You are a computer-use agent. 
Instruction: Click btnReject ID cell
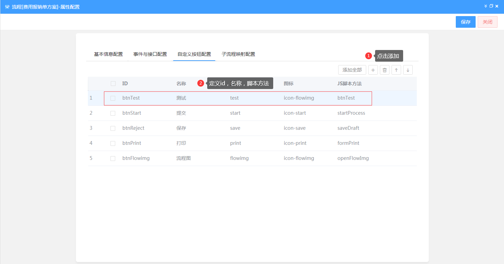tap(133, 128)
